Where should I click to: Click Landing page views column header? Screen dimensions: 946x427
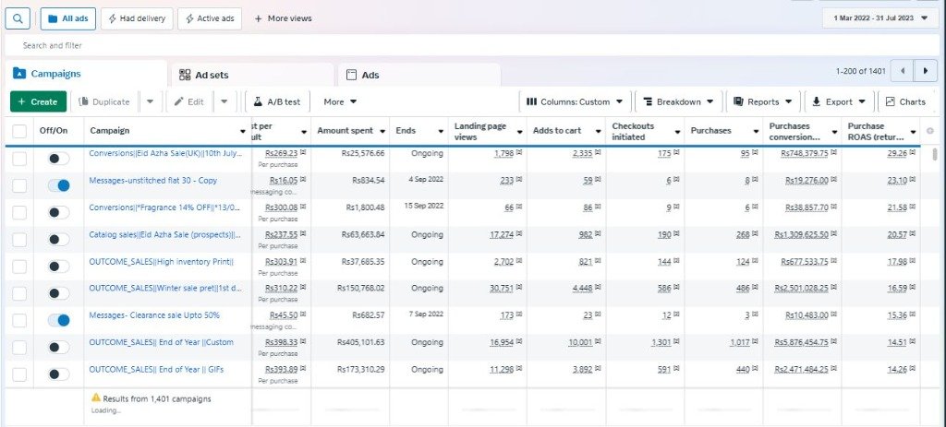pyautogui.click(x=480, y=131)
